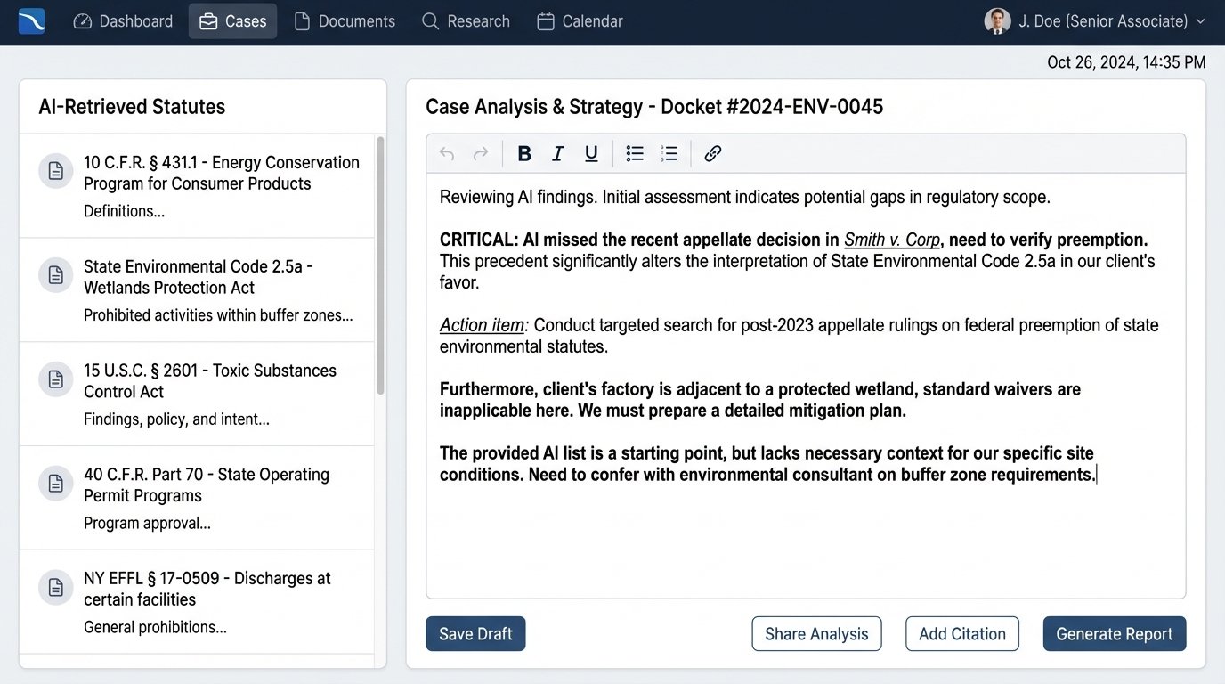Undo the last edit

point(447,154)
